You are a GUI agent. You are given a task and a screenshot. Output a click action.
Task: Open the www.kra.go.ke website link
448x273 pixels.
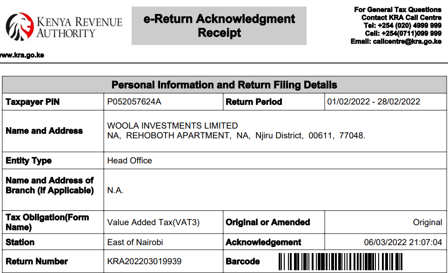(22, 55)
